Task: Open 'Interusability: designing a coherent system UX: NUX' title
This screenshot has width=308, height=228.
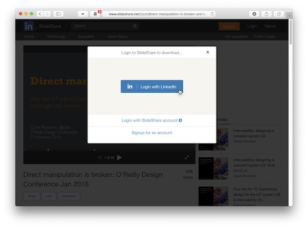Action: [x=254, y=165]
